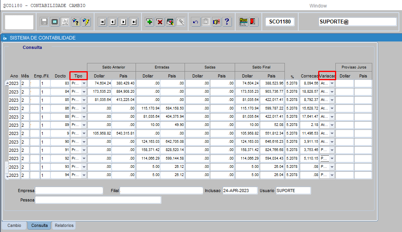Go to the previous record
The height and width of the screenshot is (232, 402).
pos(113,22)
